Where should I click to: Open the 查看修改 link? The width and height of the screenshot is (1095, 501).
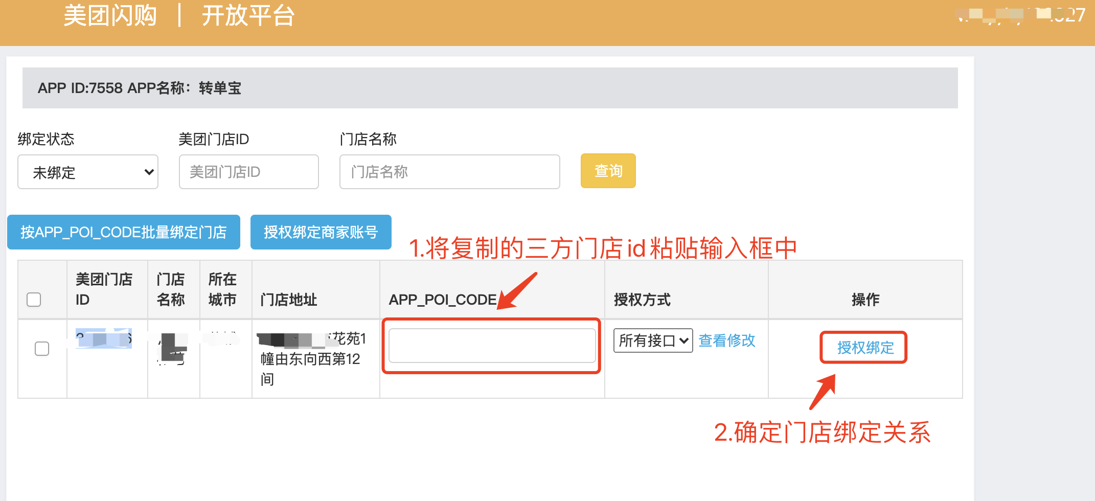pyautogui.click(x=727, y=340)
